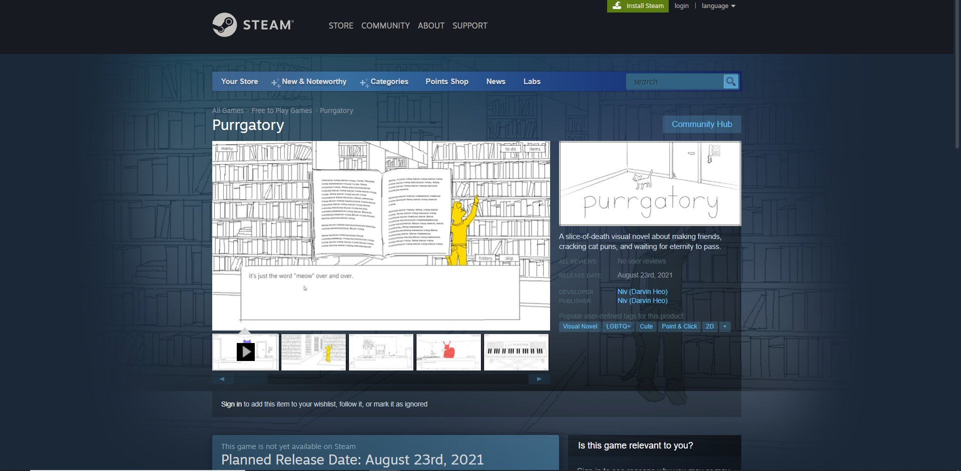Expand the language dropdown
Screen dimensions: 961x471
click(x=718, y=6)
